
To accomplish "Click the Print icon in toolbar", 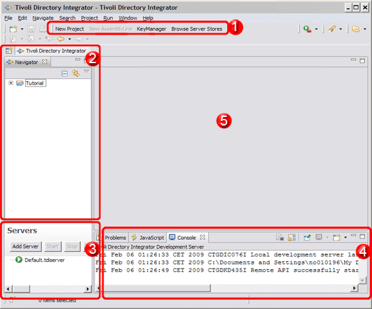I will pyautogui.click(x=43, y=29).
